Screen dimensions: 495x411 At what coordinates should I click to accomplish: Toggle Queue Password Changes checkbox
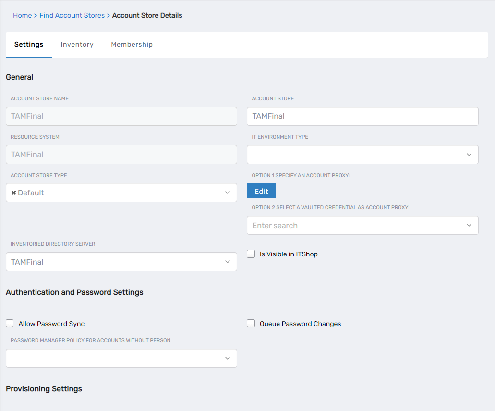[x=251, y=324]
